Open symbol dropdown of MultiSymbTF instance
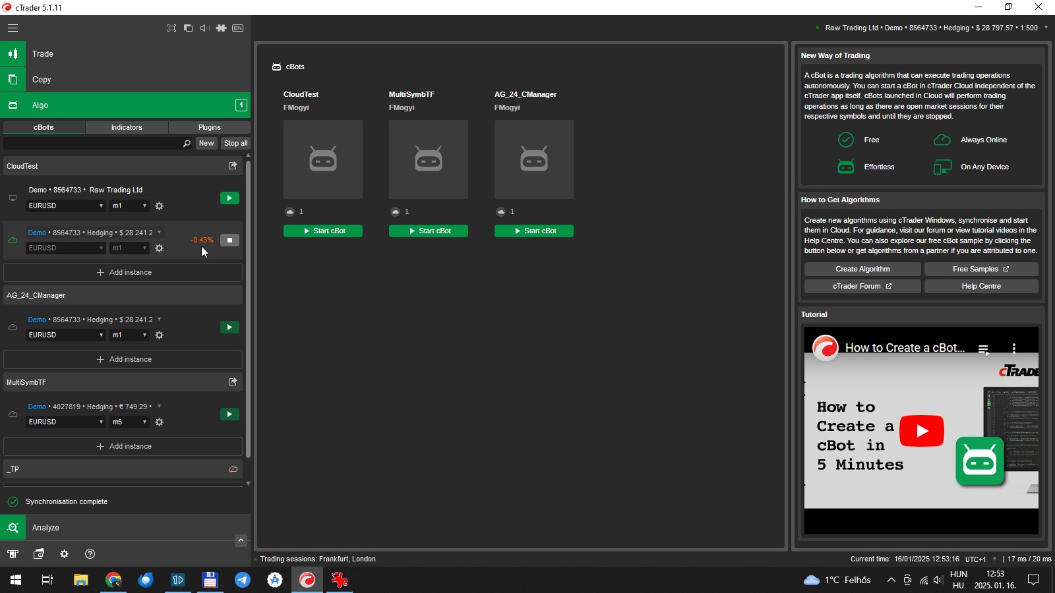Viewport: 1055px width, 593px height. point(66,422)
